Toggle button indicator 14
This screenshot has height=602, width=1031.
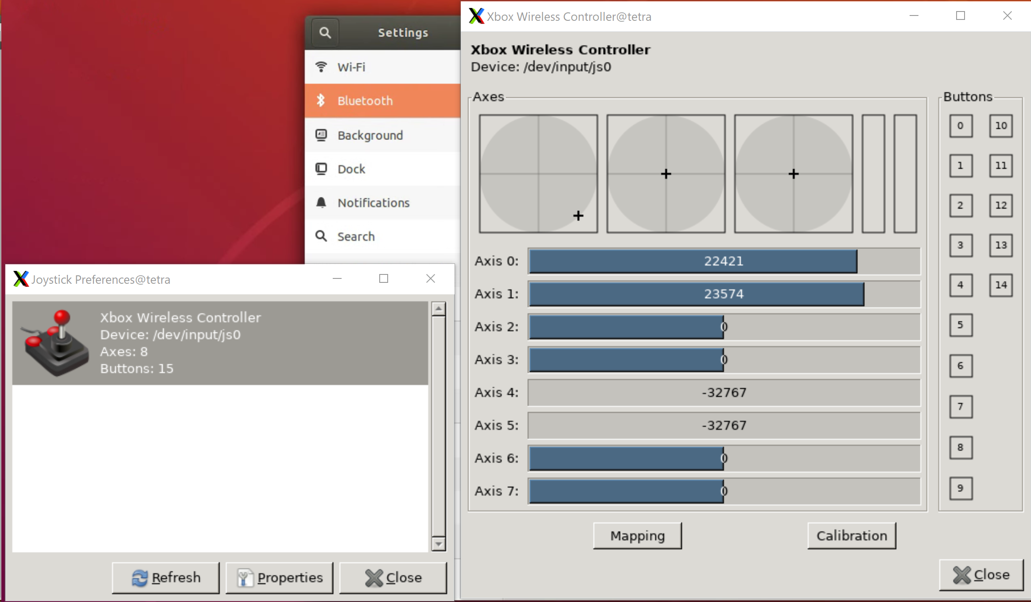pyautogui.click(x=1000, y=285)
